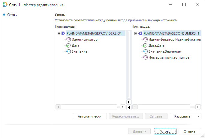Select Идентификатор.Идентификатор in input fields

point(175,39)
